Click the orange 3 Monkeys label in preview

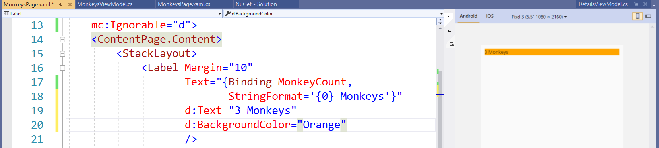(x=552, y=52)
